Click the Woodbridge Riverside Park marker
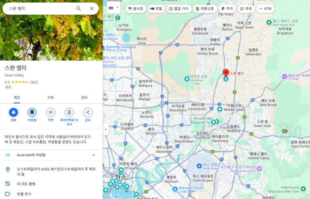Viewport: 310px width, 199px height. [214, 122]
